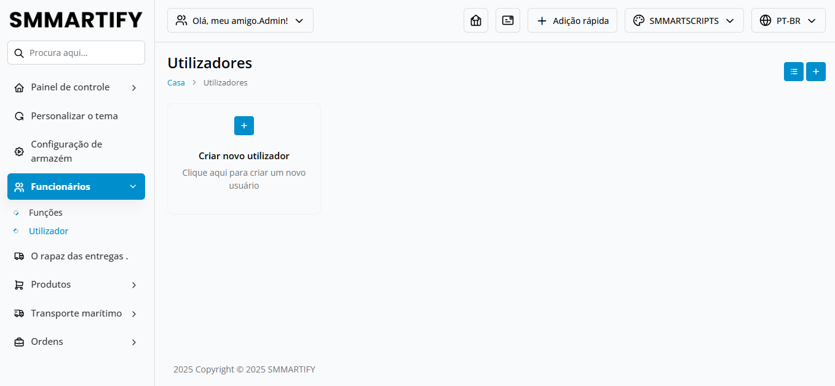Click the blue plus icon beside list view

[x=815, y=72]
